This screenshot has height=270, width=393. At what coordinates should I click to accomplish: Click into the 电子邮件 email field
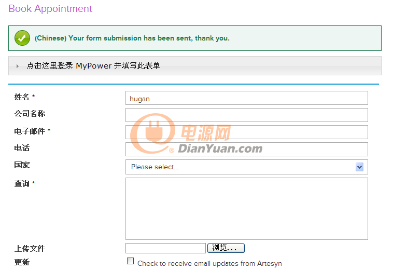click(247, 132)
